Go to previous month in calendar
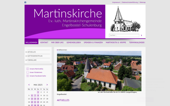Screen dimensions: 170x106 point(29,85)
